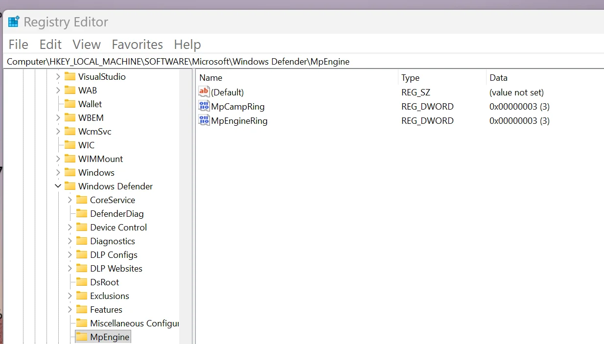Image resolution: width=604 pixels, height=344 pixels.
Task: Click the REG_SZ type cell
Action: (x=416, y=92)
